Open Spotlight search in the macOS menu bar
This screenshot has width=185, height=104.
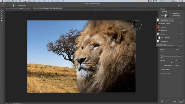point(179,1)
